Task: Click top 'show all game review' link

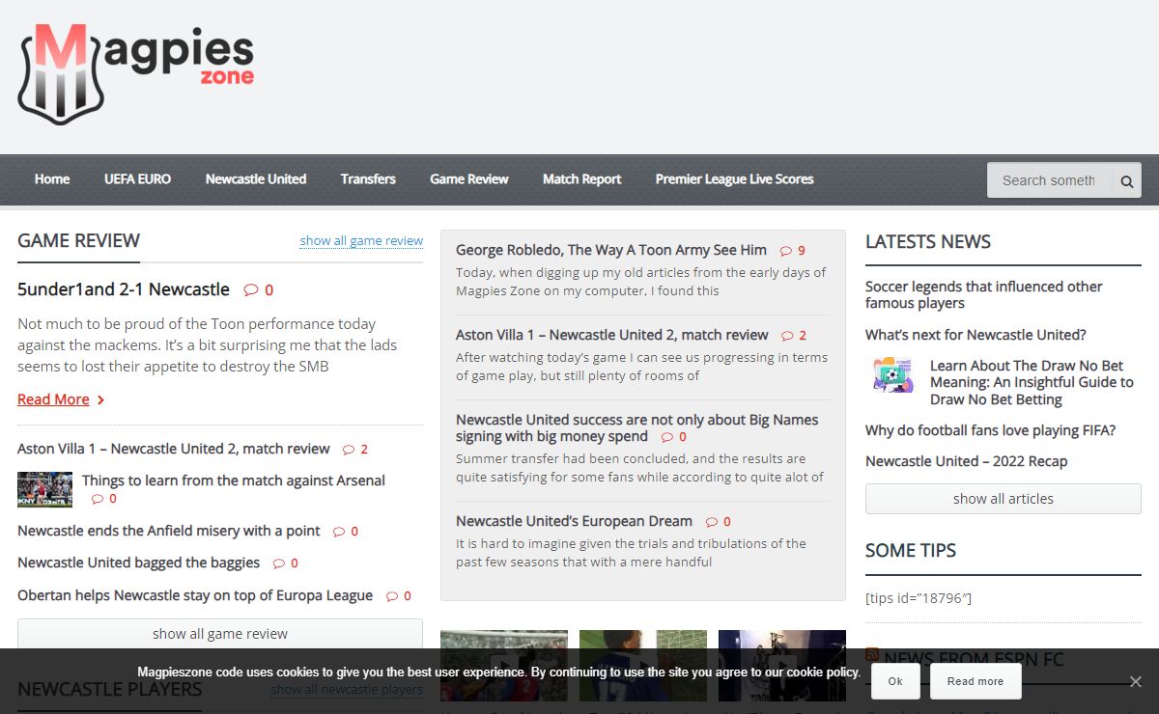Action: pyautogui.click(x=361, y=240)
